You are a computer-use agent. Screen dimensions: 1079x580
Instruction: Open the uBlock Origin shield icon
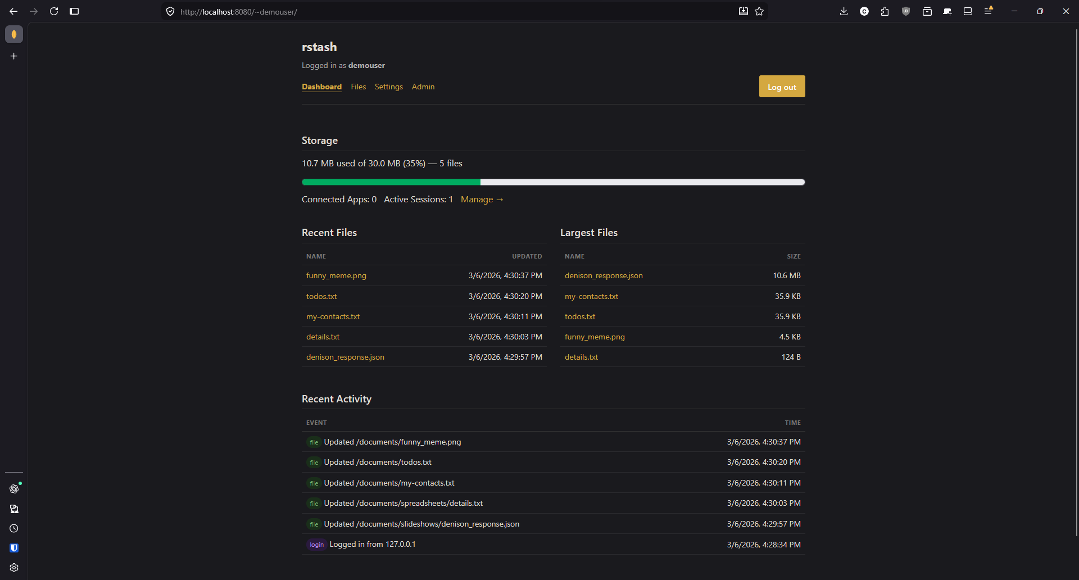905,11
